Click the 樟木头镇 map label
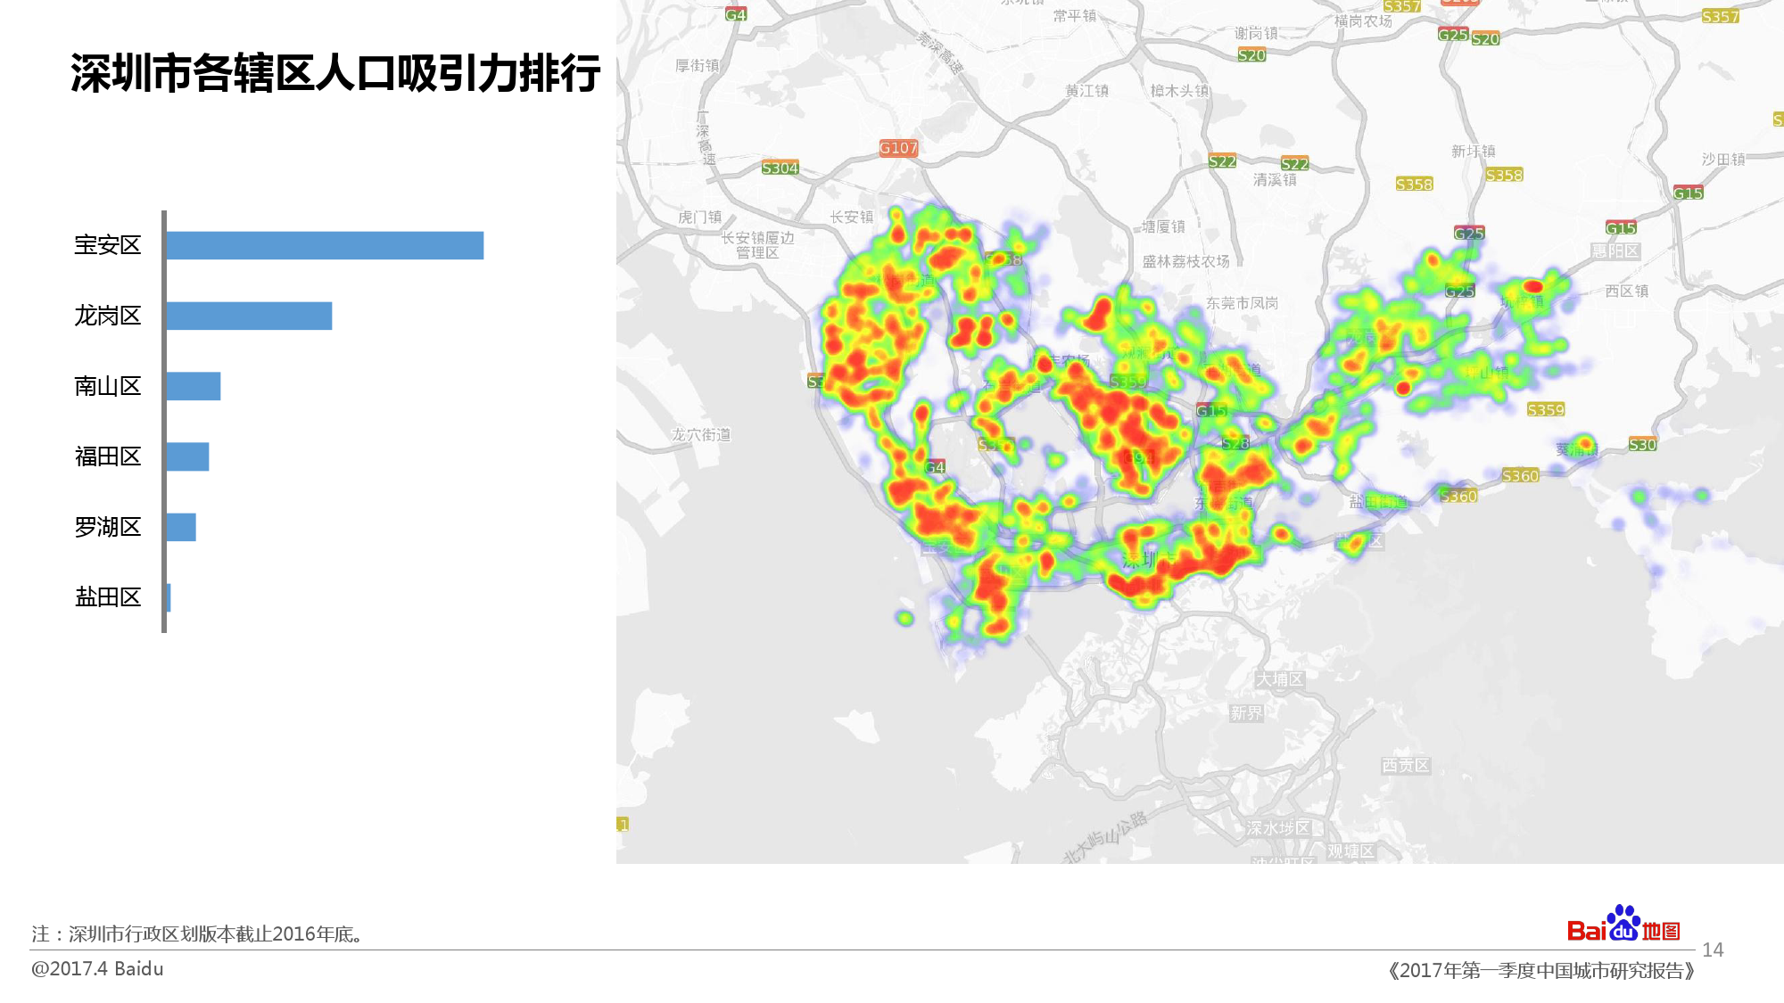Image resolution: width=1784 pixels, height=1003 pixels. pos(1180,90)
